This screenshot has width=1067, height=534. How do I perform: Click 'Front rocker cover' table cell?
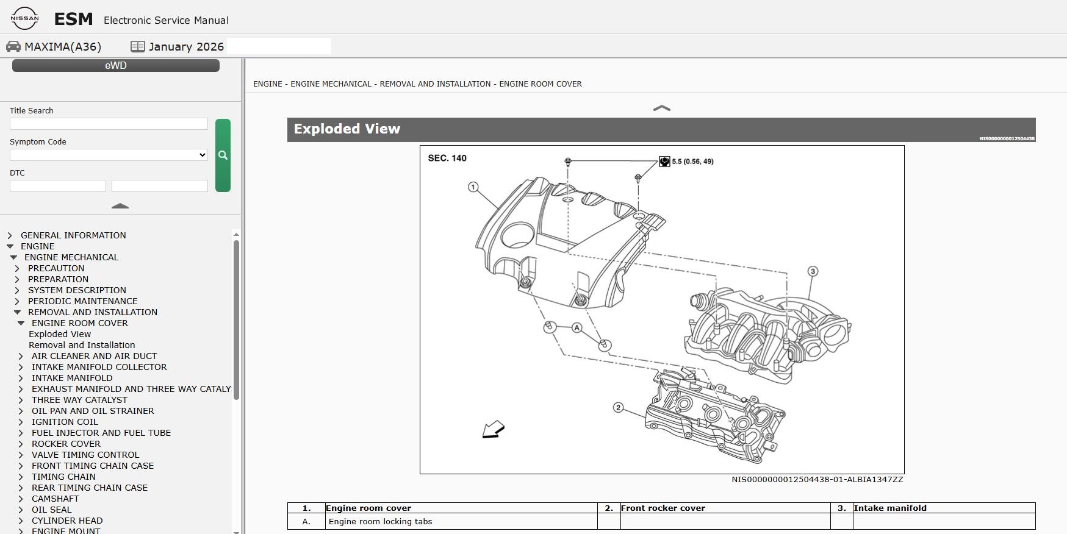coord(725,508)
